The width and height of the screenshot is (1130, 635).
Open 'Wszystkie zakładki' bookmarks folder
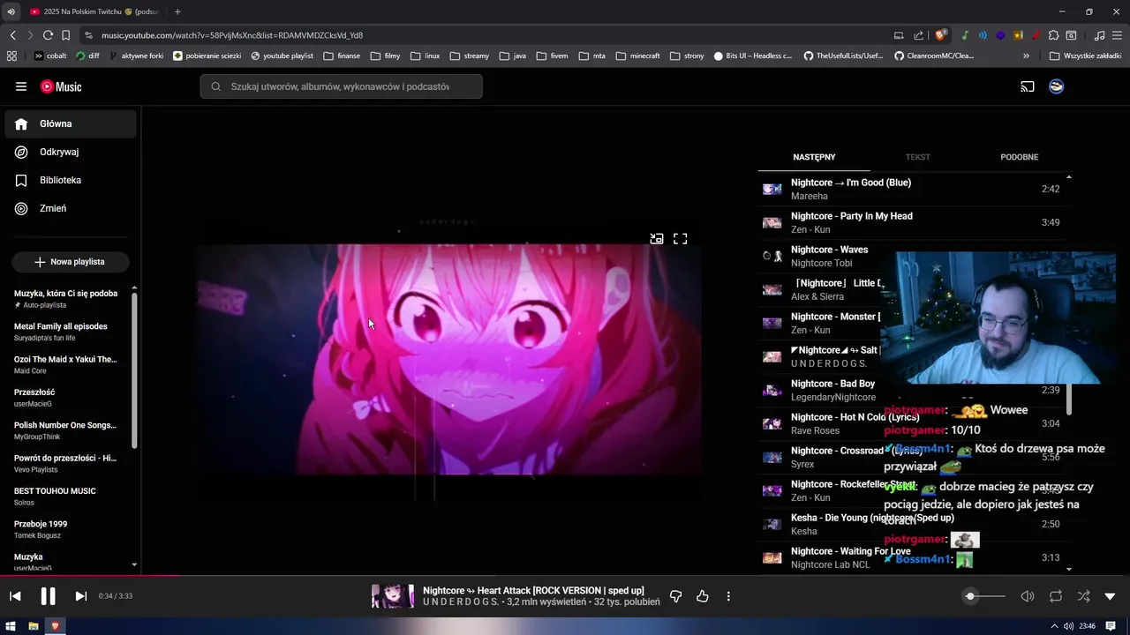point(1084,56)
